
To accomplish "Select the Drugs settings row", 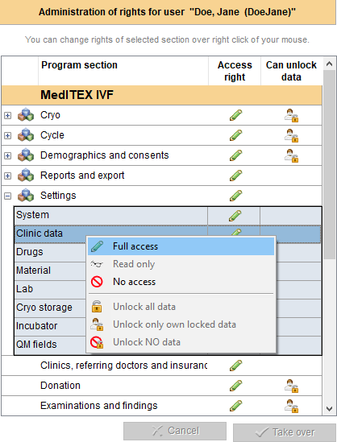I will coord(50,252).
